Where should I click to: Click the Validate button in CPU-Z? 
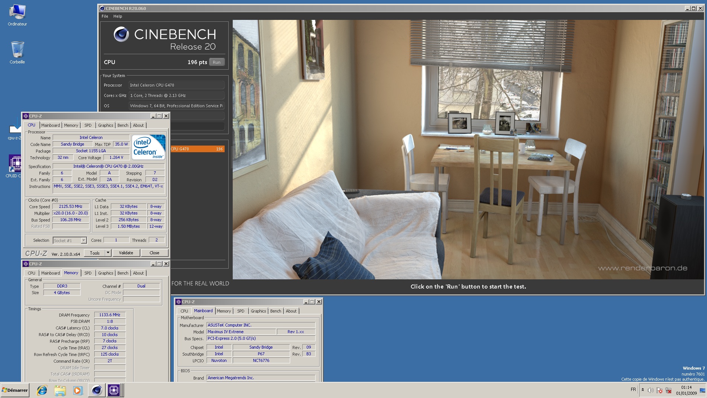(126, 253)
